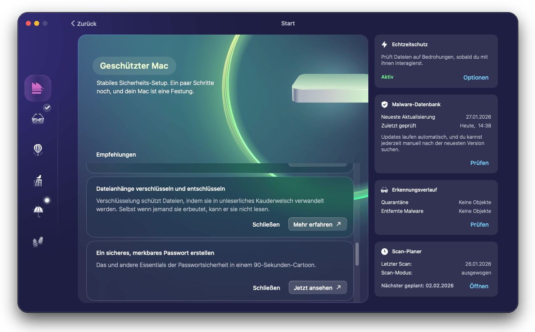Click the glasses icon beside Erkennungsverlauf
The image size is (535, 332).
[x=384, y=190]
